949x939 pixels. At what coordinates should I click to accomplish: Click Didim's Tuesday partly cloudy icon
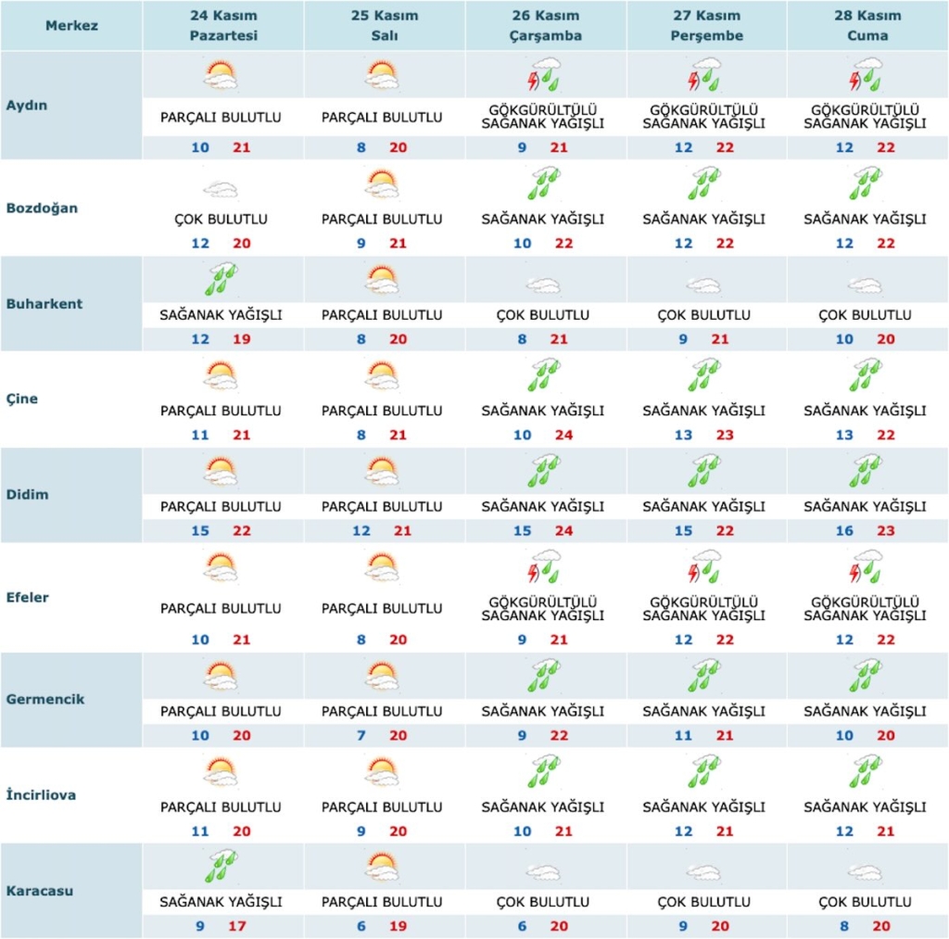[382, 472]
